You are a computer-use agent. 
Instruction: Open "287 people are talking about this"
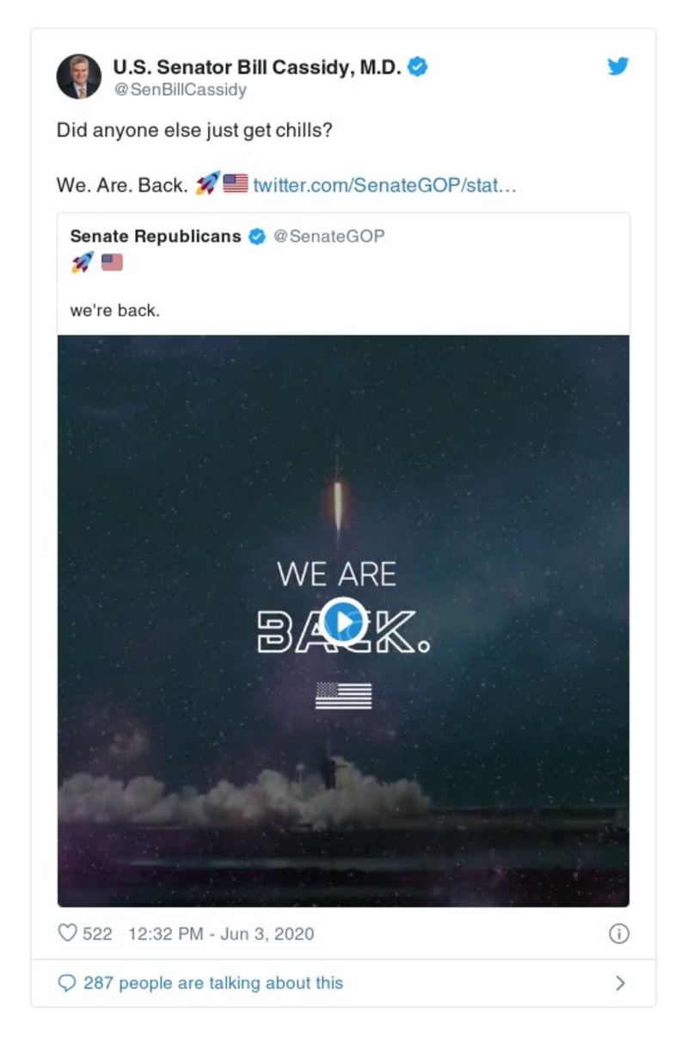(213, 983)
